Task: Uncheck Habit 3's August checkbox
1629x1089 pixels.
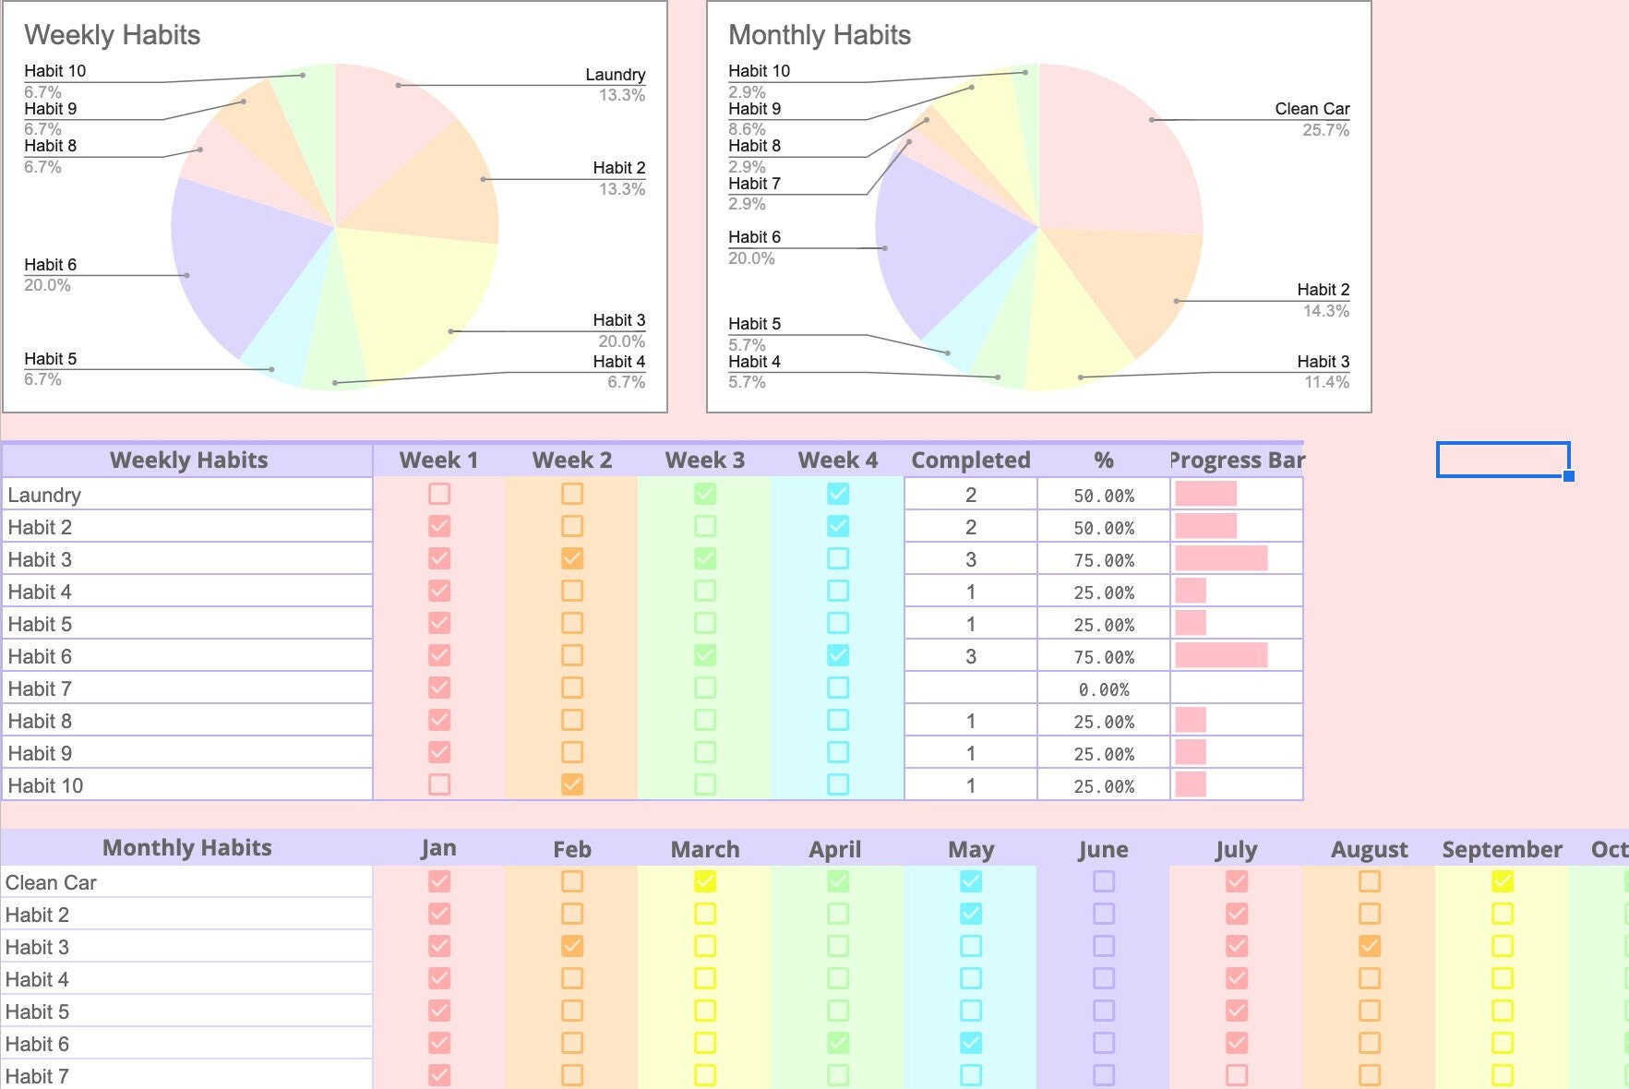Action: (1370, 946)
